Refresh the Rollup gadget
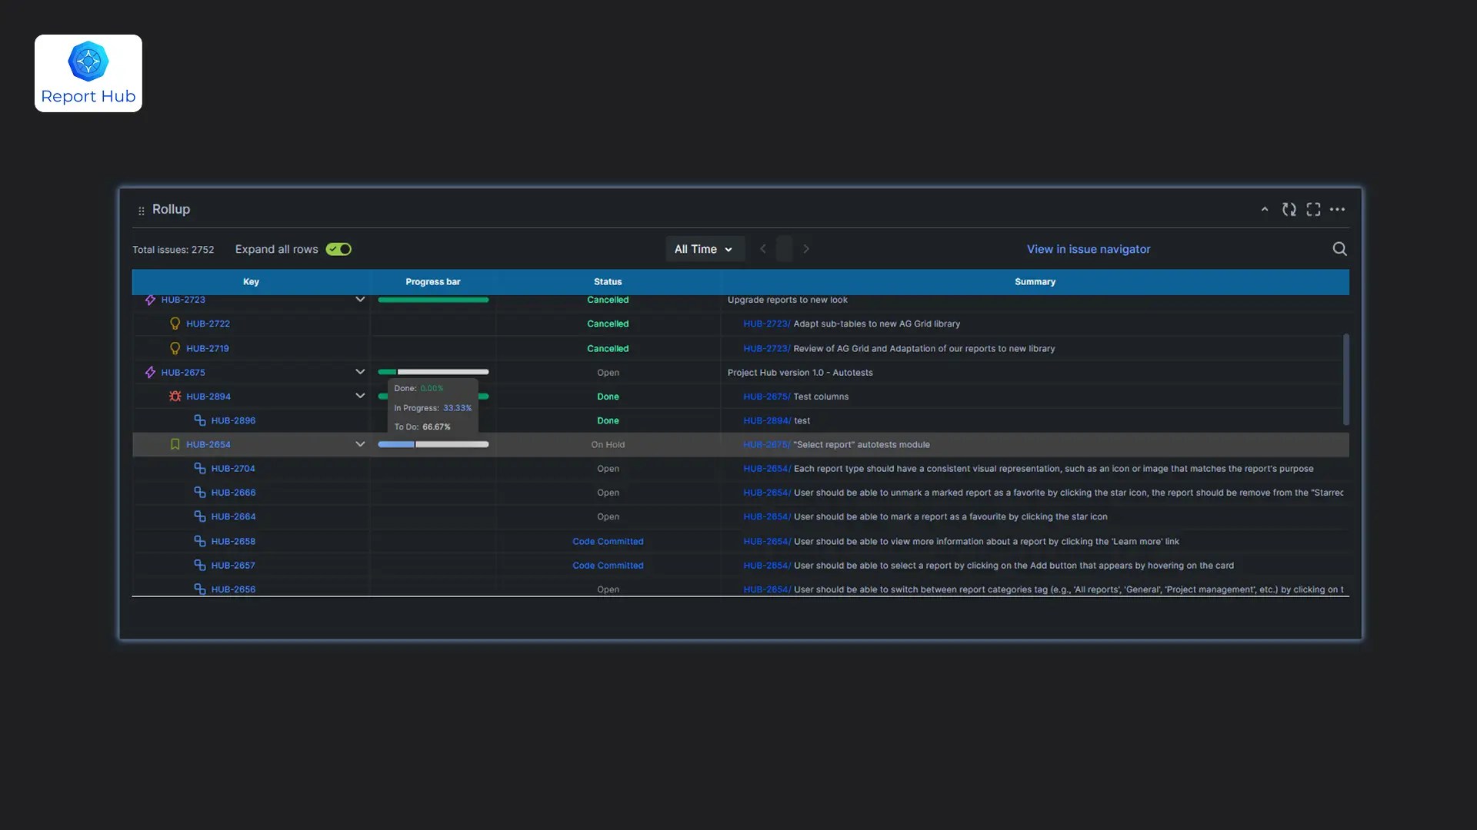The image size is (1477, 830). pyautogui.click(x=1289, y=209)
